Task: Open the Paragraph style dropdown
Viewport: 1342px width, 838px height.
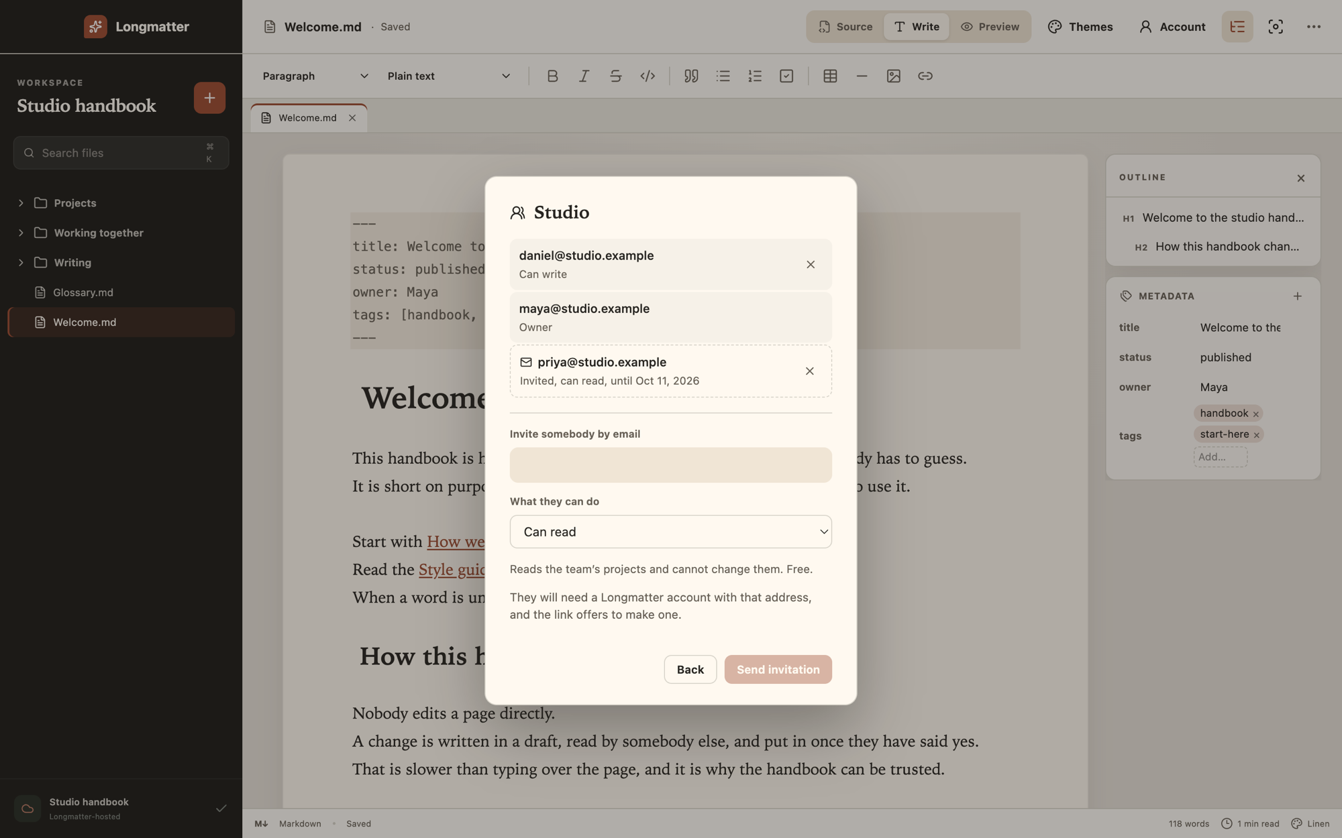Action: click(x=315, y=76)
